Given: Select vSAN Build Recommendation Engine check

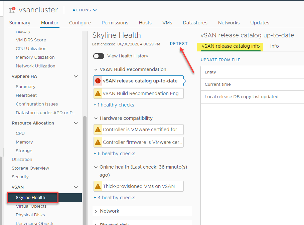Looking at the screenshot, I should coord(138,93).
